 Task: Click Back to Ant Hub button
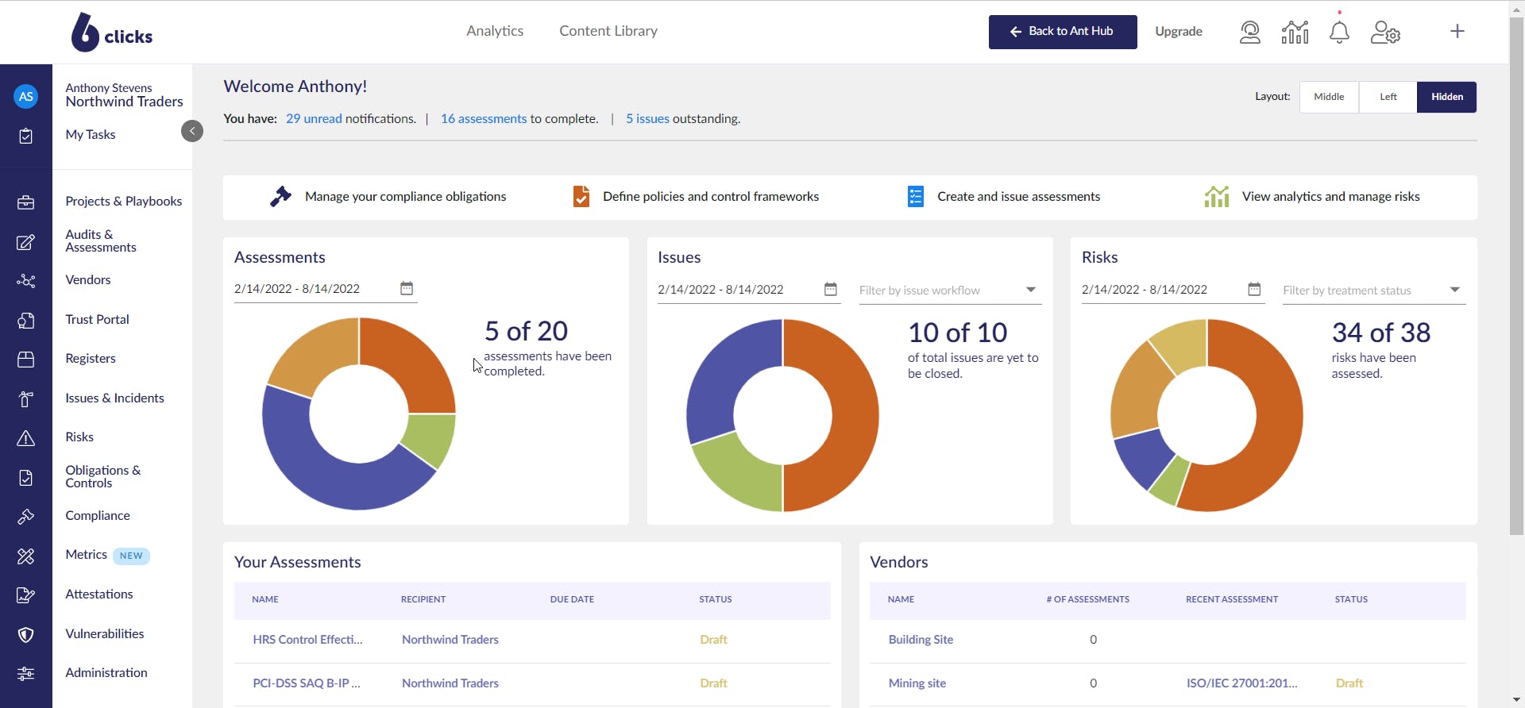[1062, 32]
